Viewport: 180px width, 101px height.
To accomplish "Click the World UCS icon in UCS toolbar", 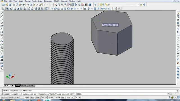I will tap(7, 9).
